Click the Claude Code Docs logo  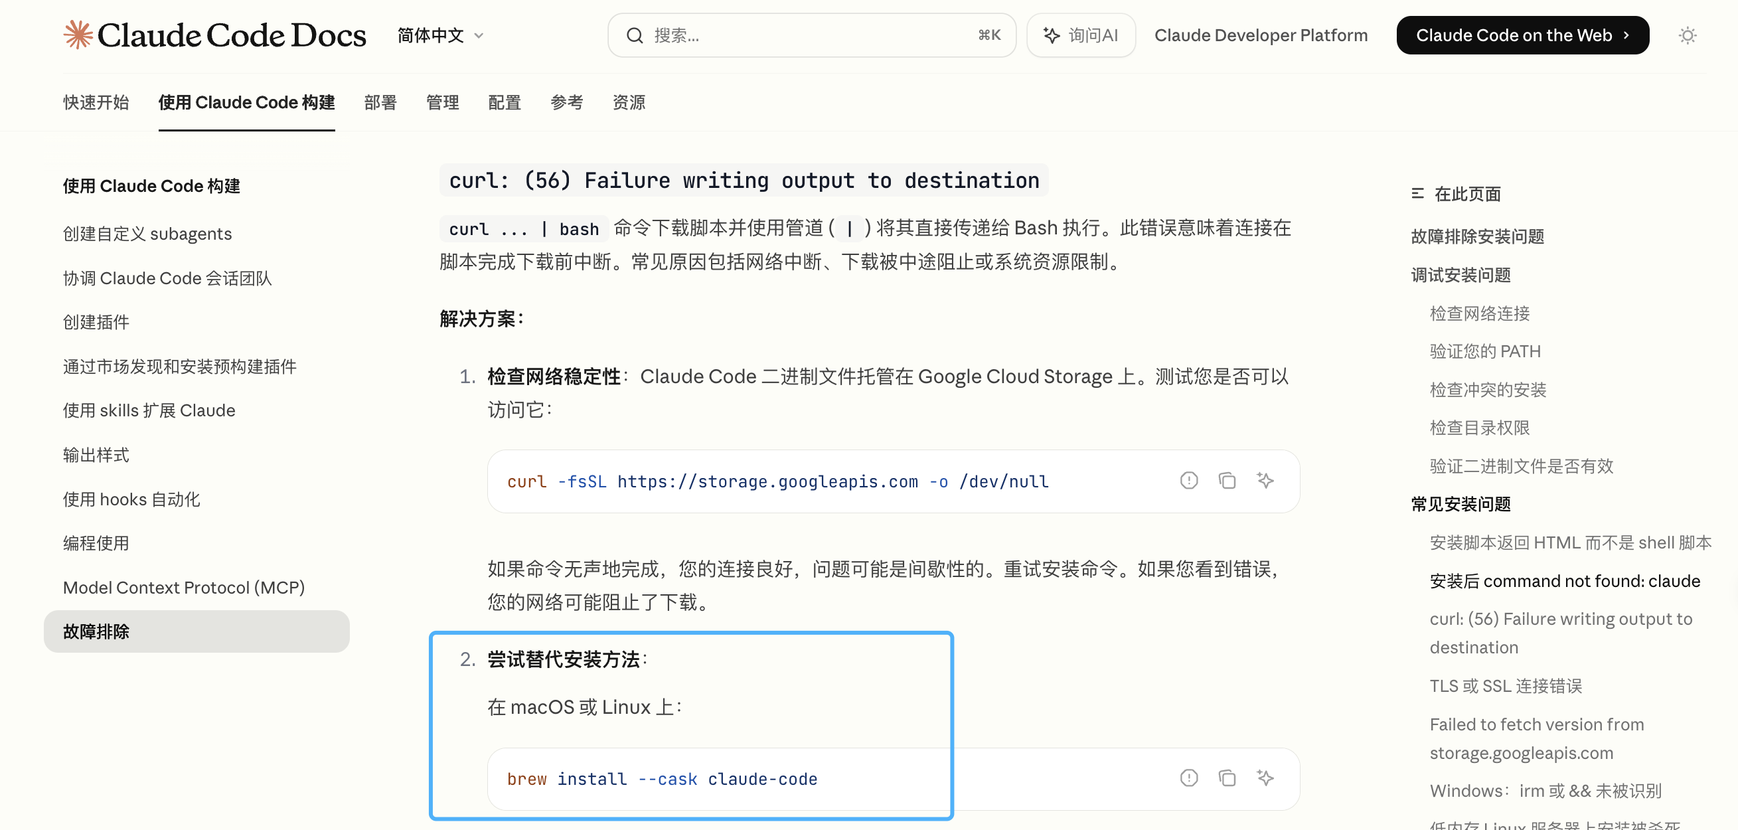[214, 35]
